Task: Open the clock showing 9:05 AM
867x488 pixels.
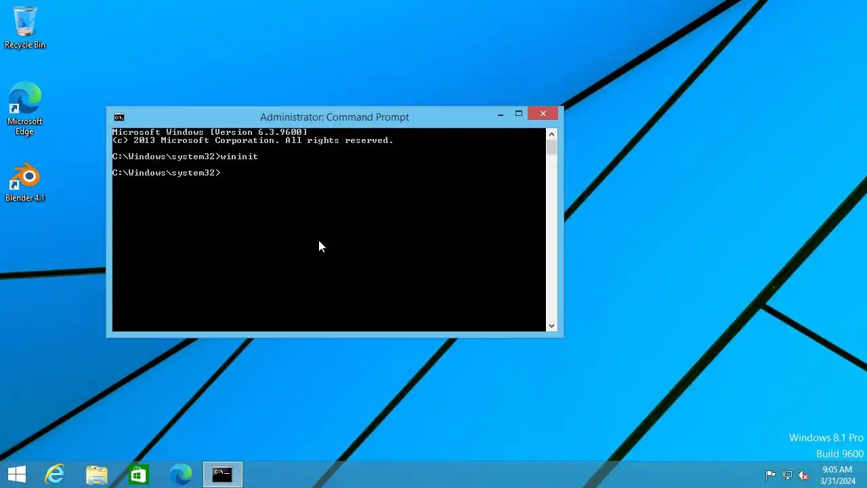Action: coord(837,475)
